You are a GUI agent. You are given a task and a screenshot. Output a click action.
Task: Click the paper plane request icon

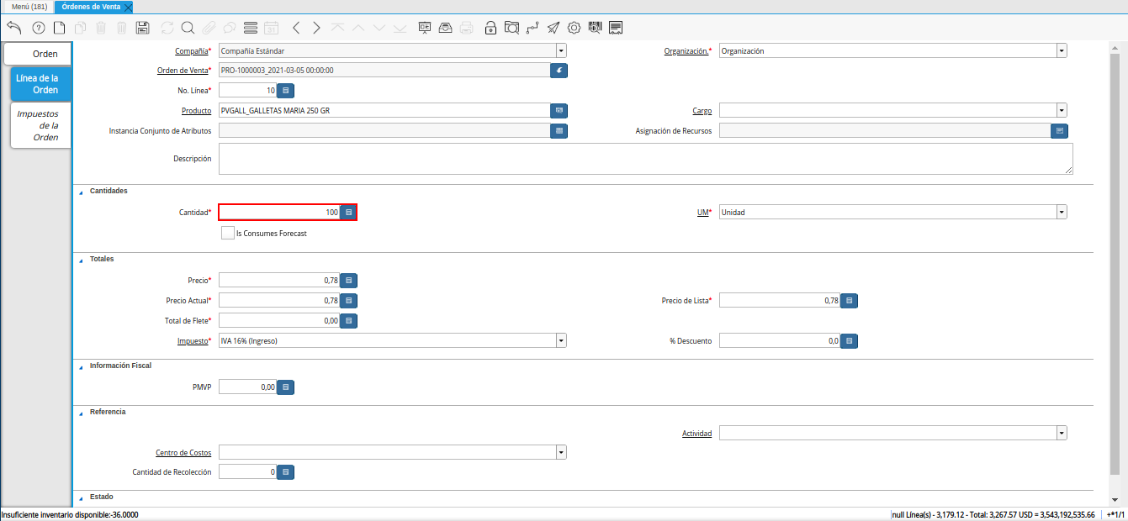[x=553, y=28]
